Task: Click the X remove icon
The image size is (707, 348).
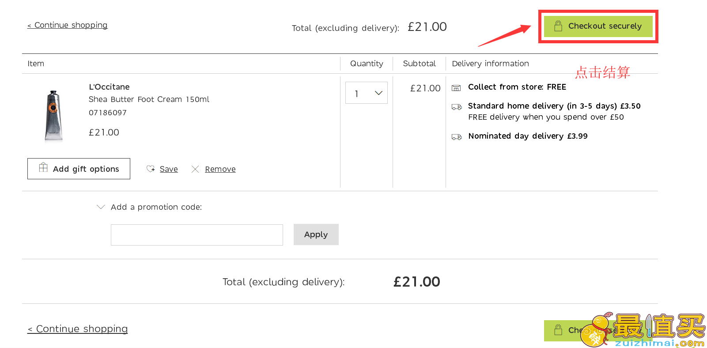Action: coord(195,169)
